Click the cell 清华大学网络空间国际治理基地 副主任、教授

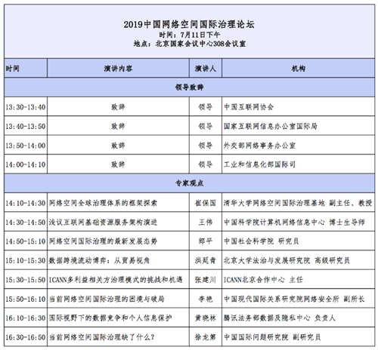tap(298, 203)
